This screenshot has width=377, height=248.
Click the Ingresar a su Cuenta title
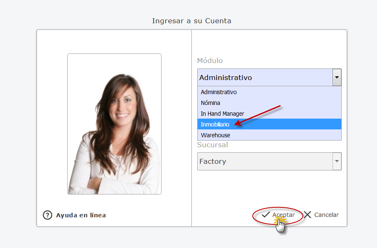pyautogui.click(x=192, y=21)
